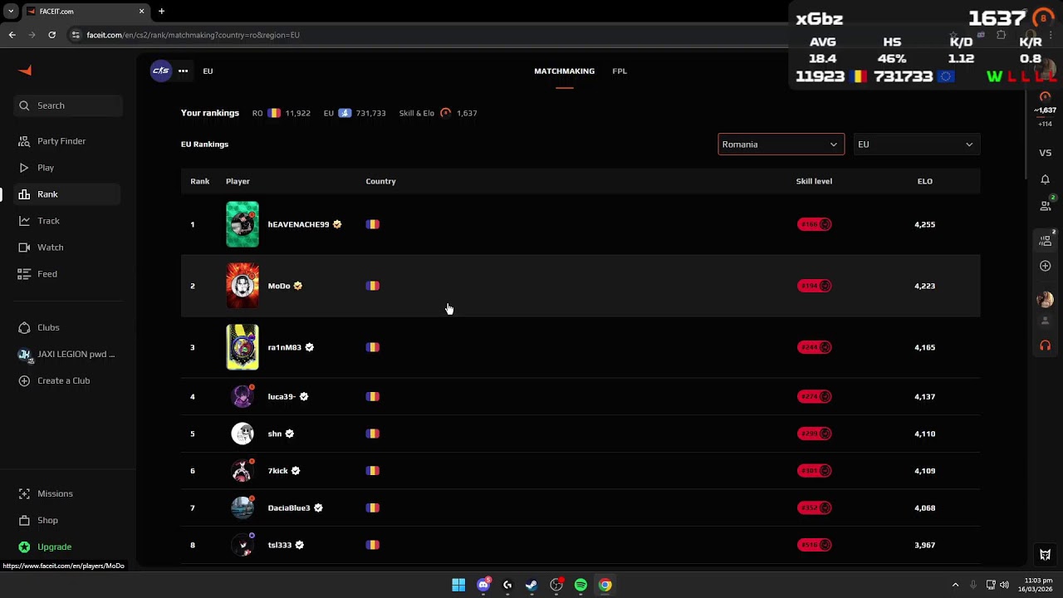Click the ELO value 4,255
The width and height of the screenshot is (1063, 598).
924,224
